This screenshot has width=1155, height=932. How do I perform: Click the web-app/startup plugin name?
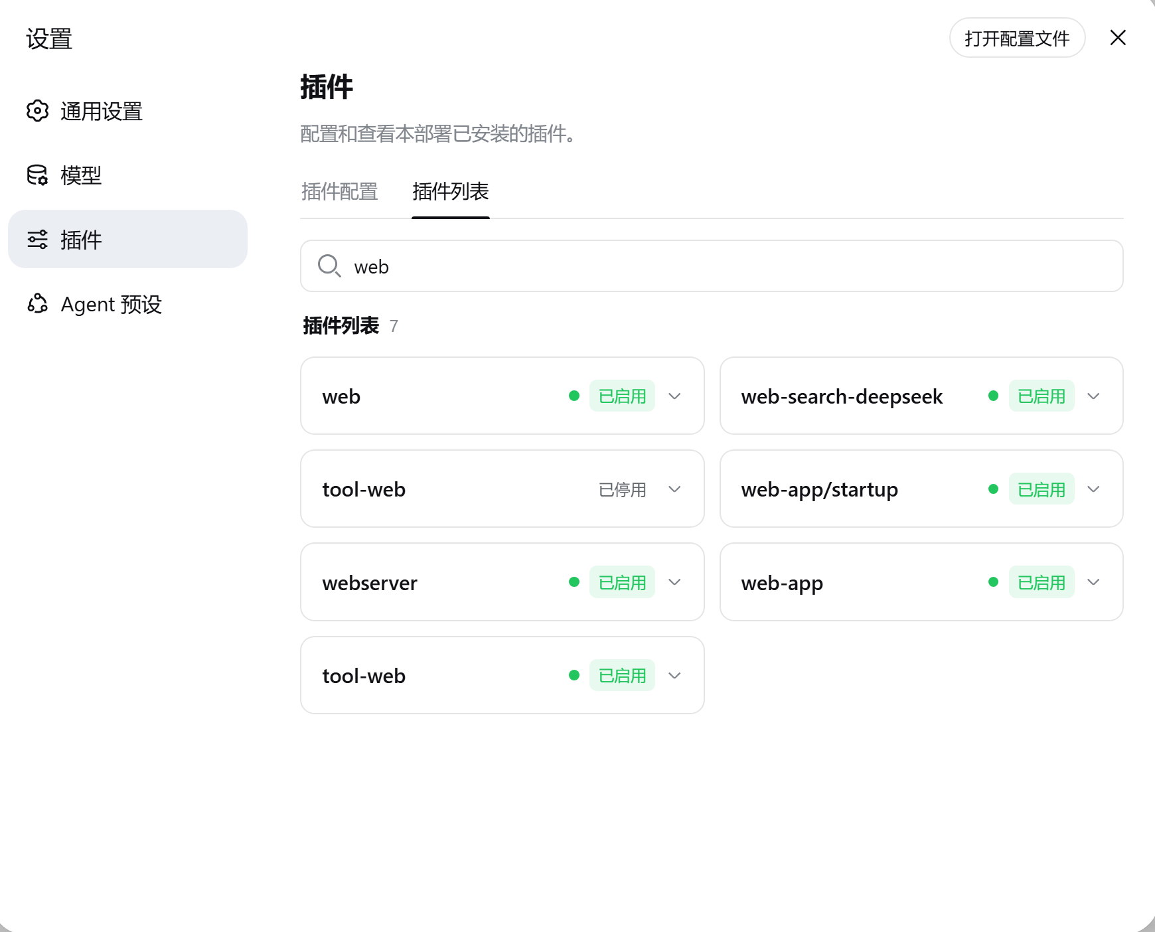pyautogui.click(x=820, y=490)
